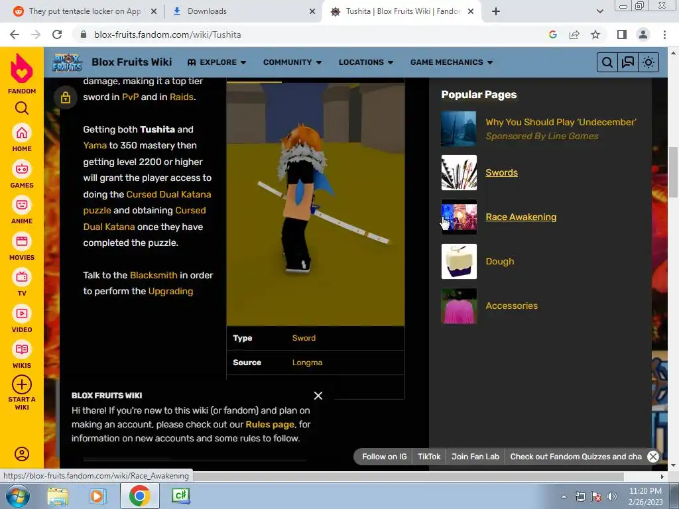Click the Follow on IG button
Screen dimensions: 679x509
384,457
